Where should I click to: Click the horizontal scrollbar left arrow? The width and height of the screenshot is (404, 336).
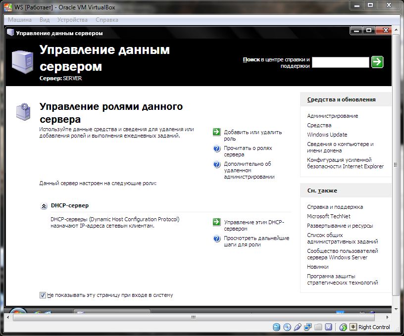click(8, 317)
